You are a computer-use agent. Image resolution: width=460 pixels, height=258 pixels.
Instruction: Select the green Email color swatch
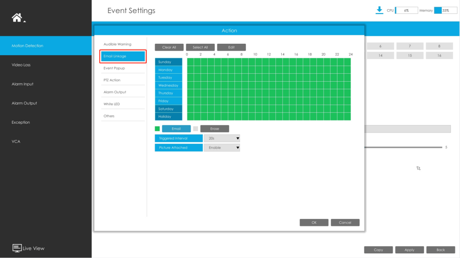(157, 129)
